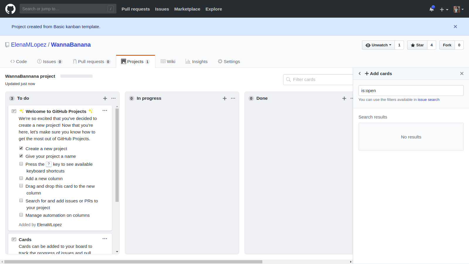Go back from Add cards panel
Image resolution: width=469 pixels, height=264 pixels.
click(x=360, y=74)
